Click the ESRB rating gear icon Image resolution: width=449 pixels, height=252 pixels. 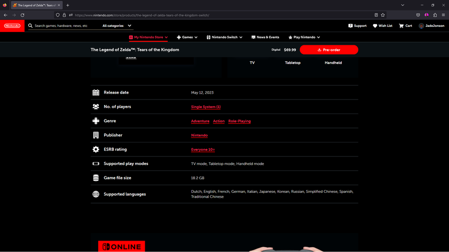tap(96, 149)
